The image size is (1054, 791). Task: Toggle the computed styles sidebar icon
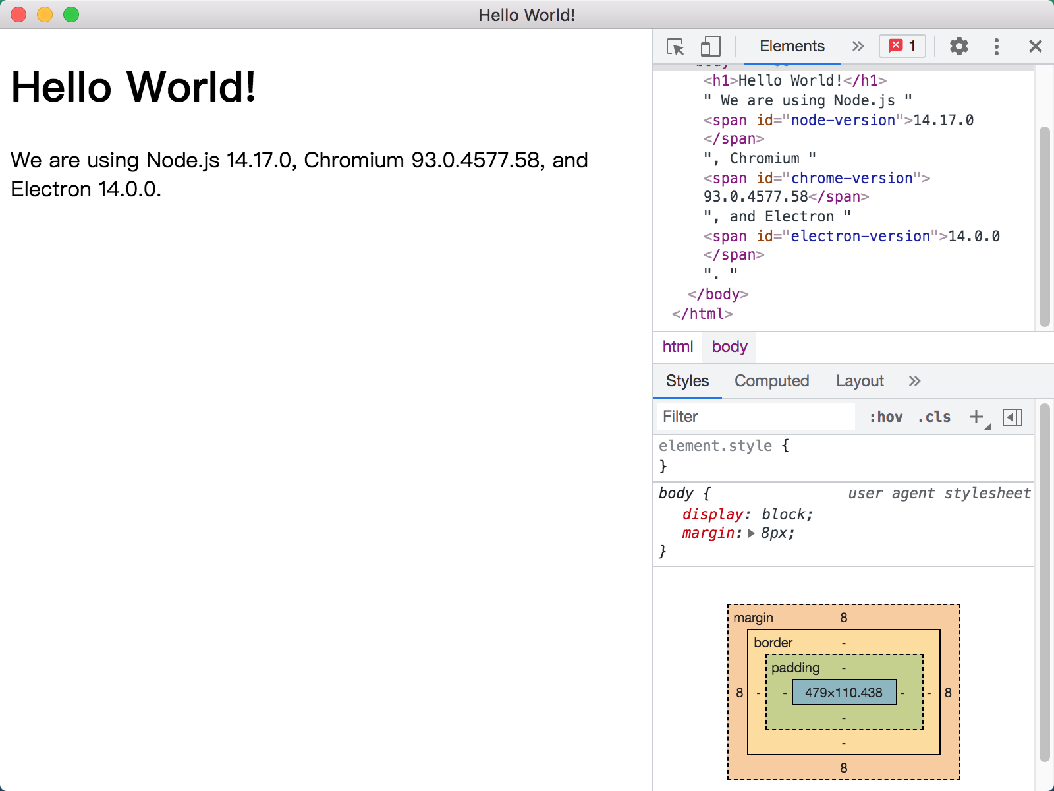[1012, 417]
